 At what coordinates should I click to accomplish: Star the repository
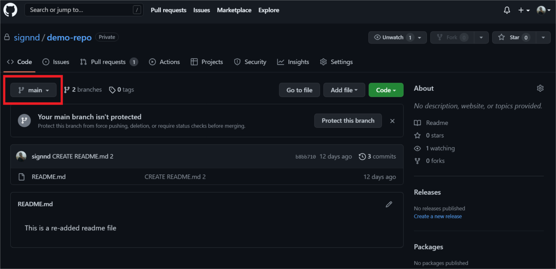514,37
